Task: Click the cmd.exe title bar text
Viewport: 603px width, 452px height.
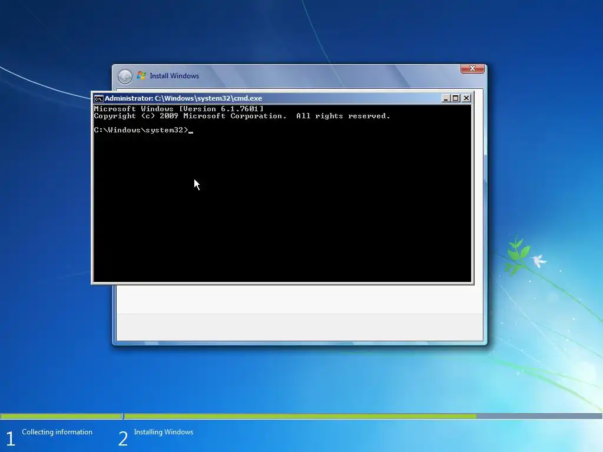Action: click(x=184, y=98)
